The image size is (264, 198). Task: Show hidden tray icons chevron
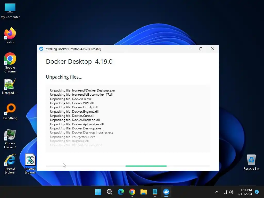(x=217, y=192)
